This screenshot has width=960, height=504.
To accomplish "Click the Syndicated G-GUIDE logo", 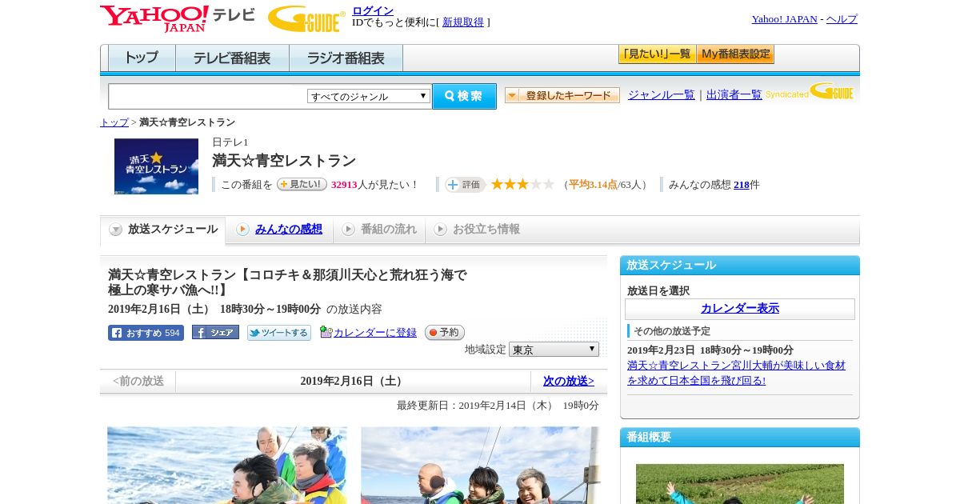I will click(809, 91).
